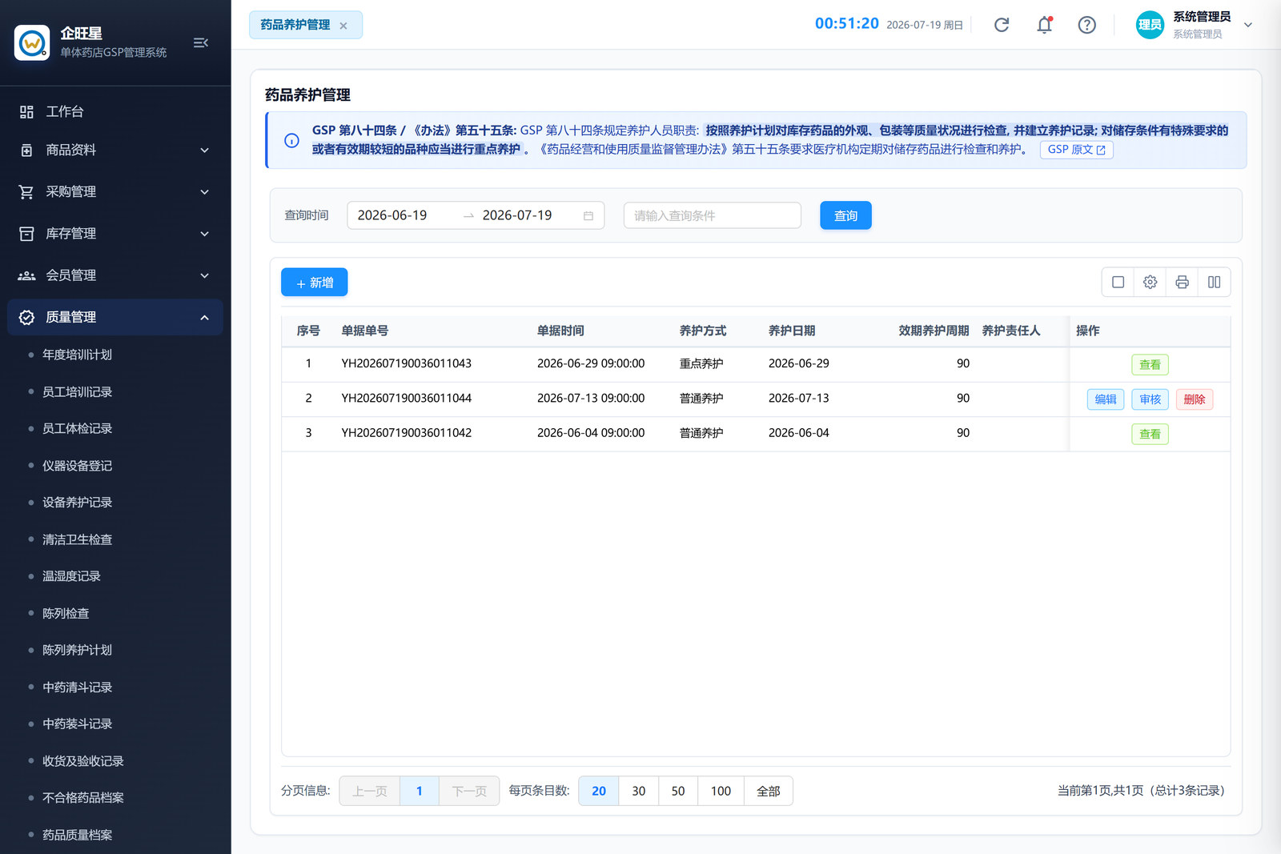Focus the 请输入查询条件 search input
1281x854 pixels.
tap(713, 215)
